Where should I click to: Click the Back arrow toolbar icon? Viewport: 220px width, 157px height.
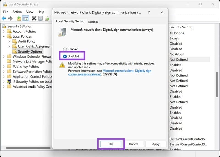coord(4,18)
